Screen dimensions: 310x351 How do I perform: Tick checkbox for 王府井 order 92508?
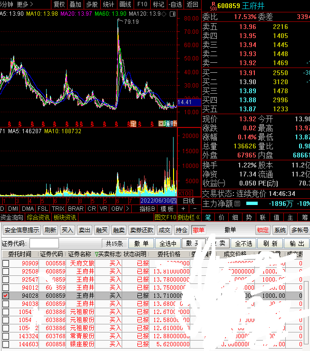(6, 272)
